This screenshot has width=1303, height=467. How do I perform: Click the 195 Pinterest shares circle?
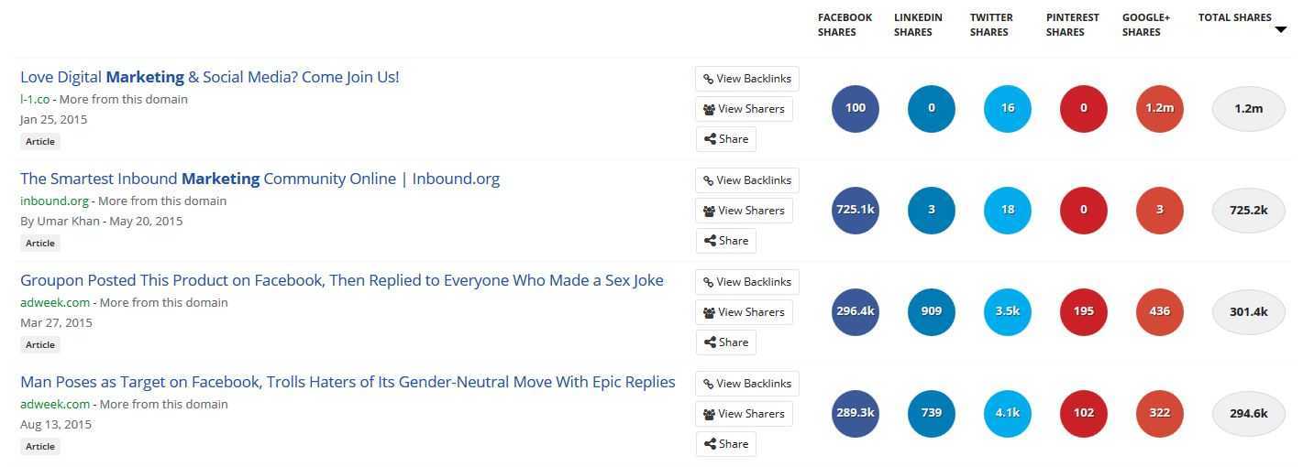click(1083, 311)
